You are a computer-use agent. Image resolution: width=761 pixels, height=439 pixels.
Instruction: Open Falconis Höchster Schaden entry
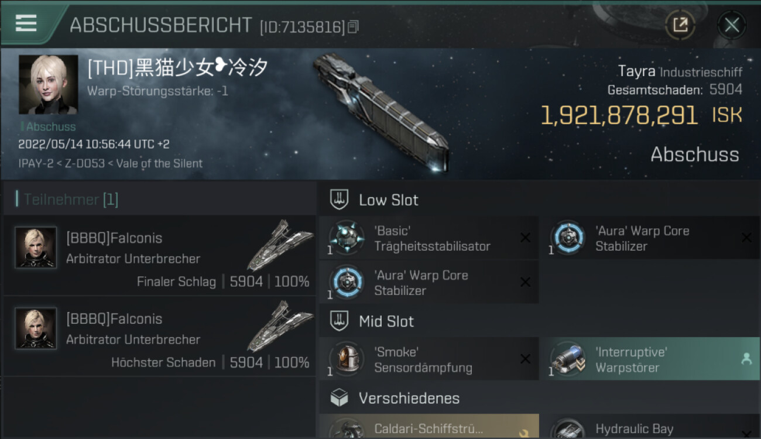click(x=159, y=337)
